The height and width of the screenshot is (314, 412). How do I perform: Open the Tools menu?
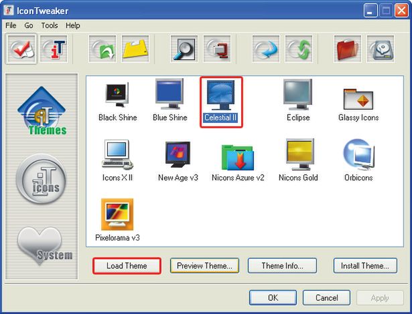pyautogui.click(x=50, y=25)
